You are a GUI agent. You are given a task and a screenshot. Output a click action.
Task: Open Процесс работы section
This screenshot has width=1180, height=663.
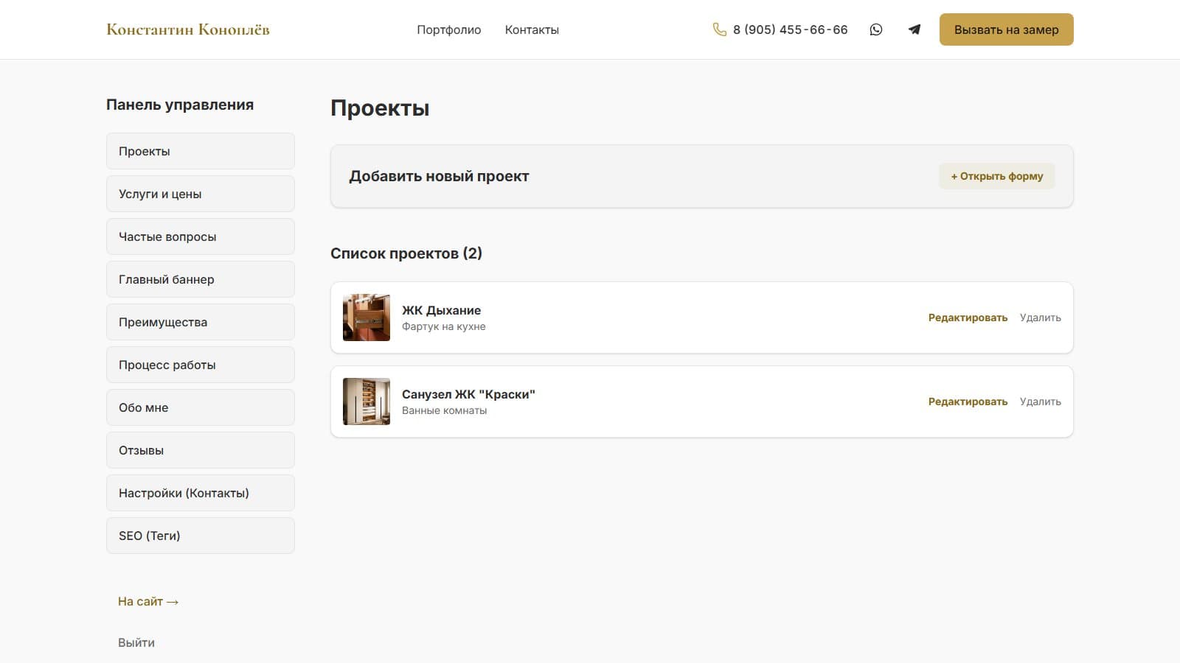point(201,365)
